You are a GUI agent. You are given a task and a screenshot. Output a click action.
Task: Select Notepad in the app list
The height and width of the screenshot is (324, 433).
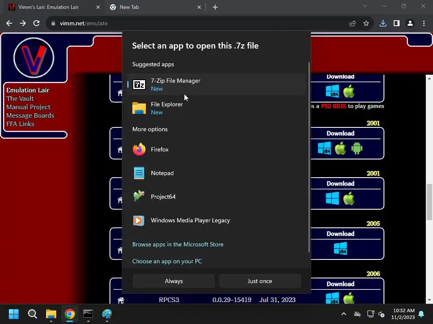tap(217, 173)
